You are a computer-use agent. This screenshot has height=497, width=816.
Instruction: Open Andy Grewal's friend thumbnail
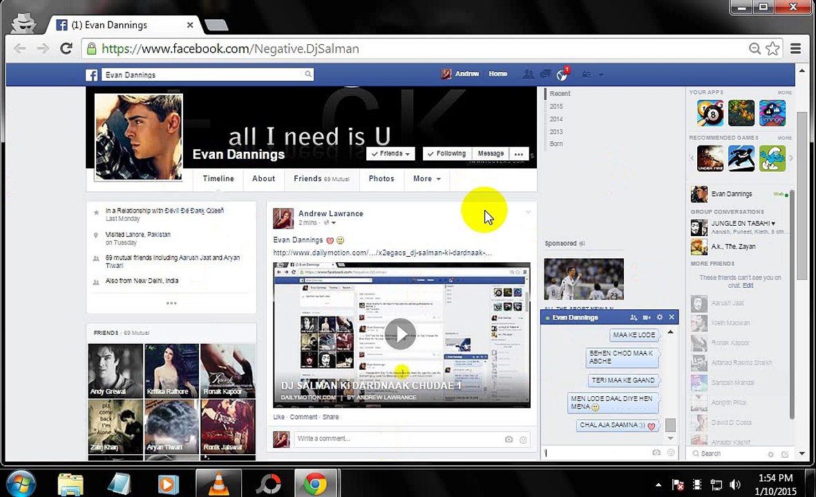click(115, 371)
